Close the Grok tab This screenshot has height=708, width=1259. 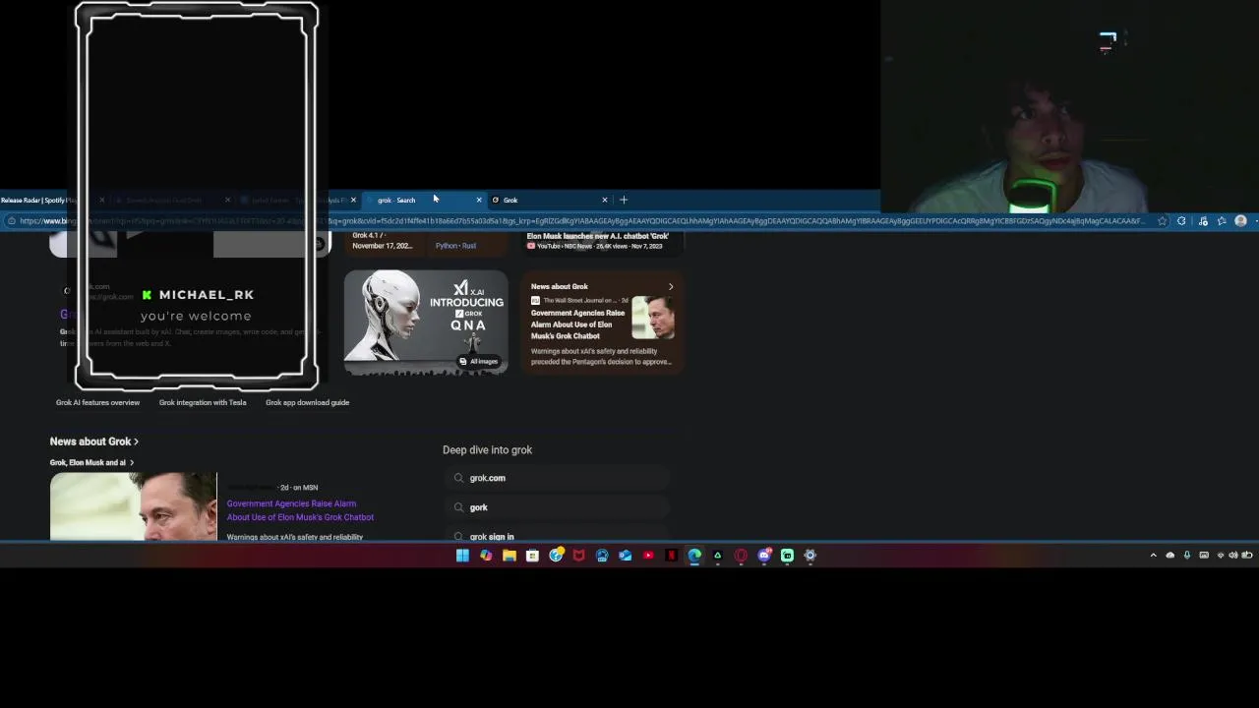point(605,200)
